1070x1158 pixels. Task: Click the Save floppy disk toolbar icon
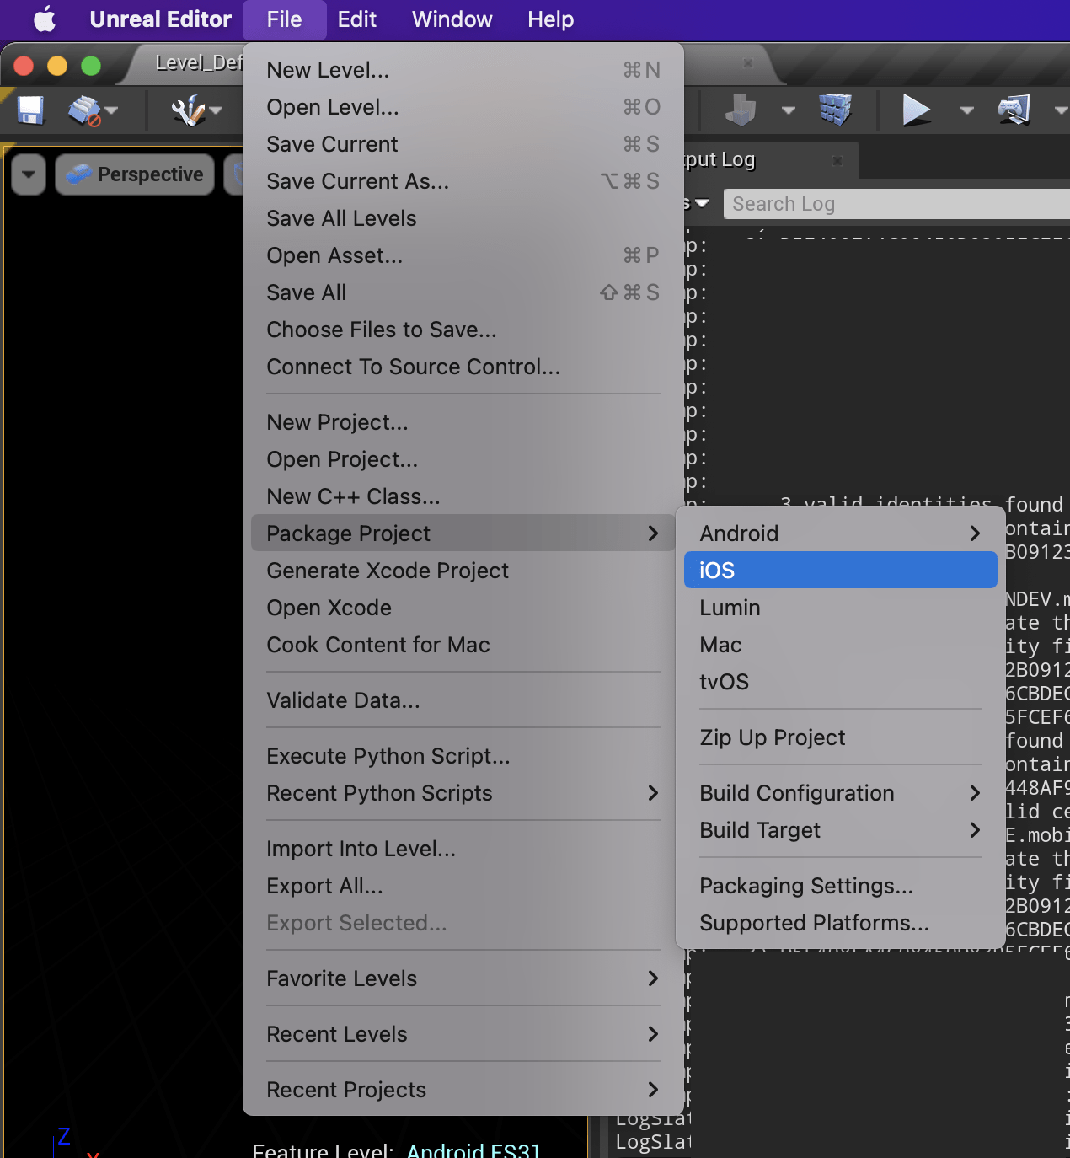[x=31, y=110]
